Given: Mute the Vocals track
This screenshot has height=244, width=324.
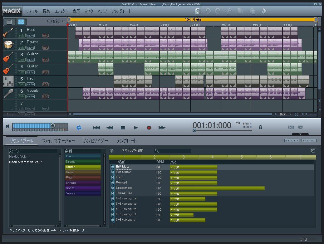Looking at the screenshot, I should (31, 96).
